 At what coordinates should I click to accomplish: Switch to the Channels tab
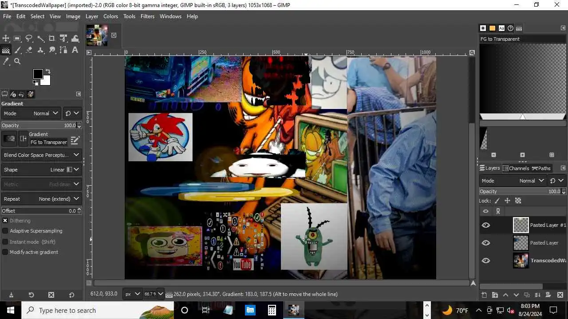tap(516, 168)
